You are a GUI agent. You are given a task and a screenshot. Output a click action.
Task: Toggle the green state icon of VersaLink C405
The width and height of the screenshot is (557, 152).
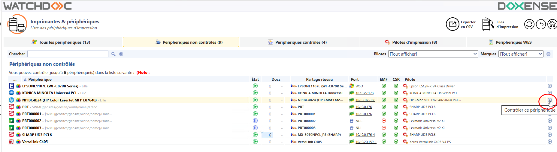[255, 142]
